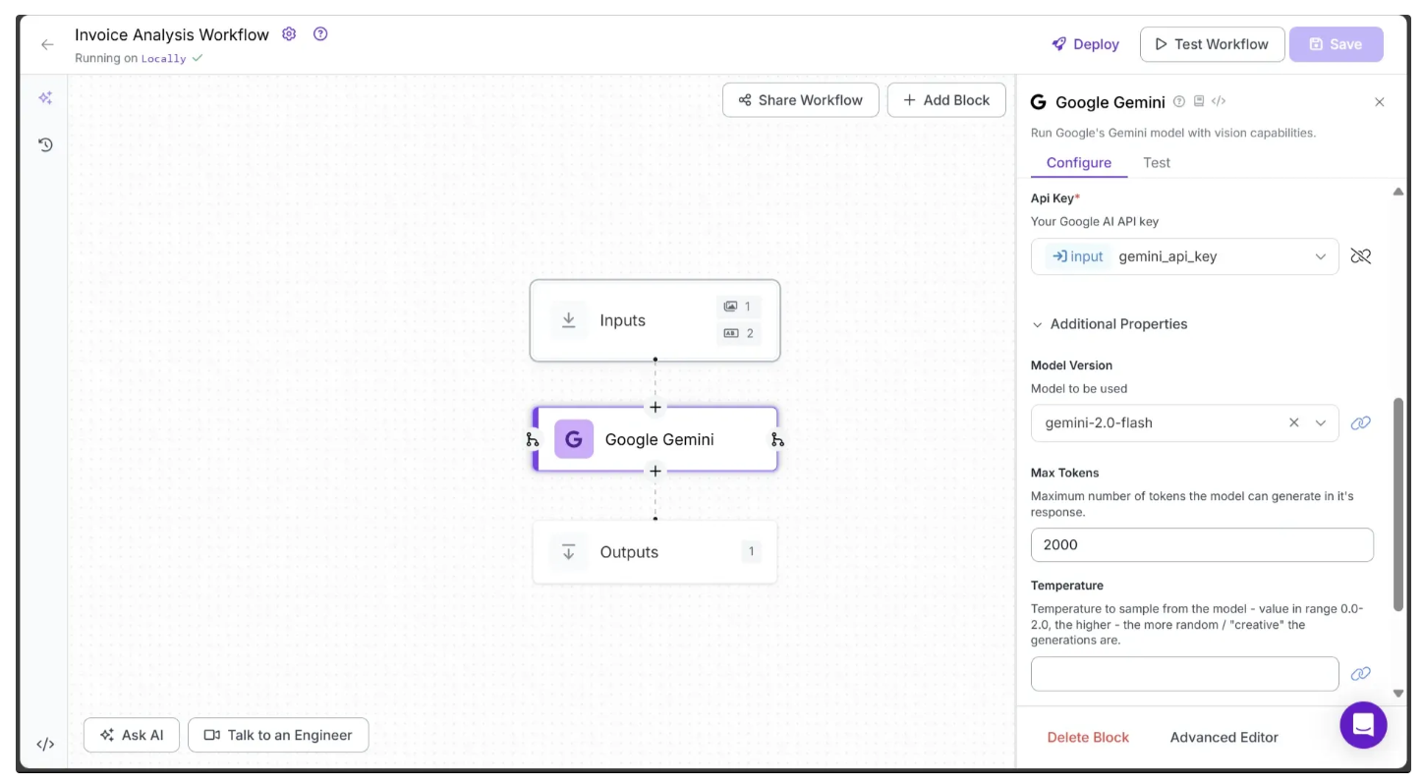This screenshot has height=784, width=1423.
Task: Select the Inputs block
Action: pos(655,320)
